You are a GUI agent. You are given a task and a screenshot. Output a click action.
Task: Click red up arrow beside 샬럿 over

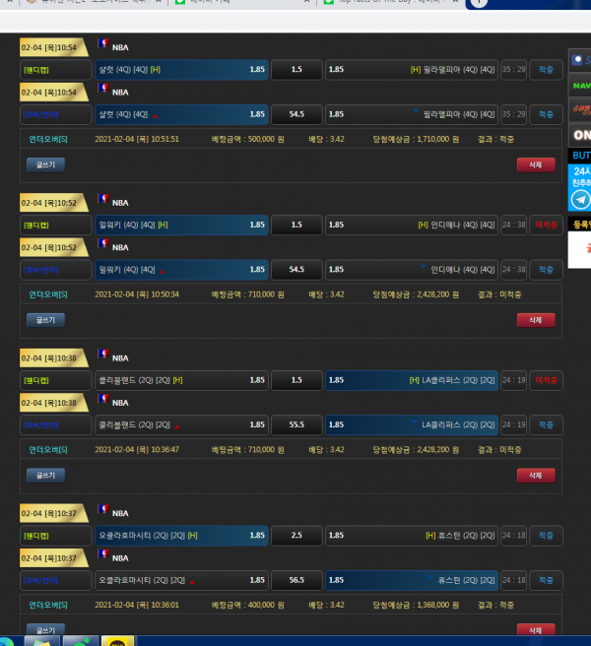click(x=155, y=115)
